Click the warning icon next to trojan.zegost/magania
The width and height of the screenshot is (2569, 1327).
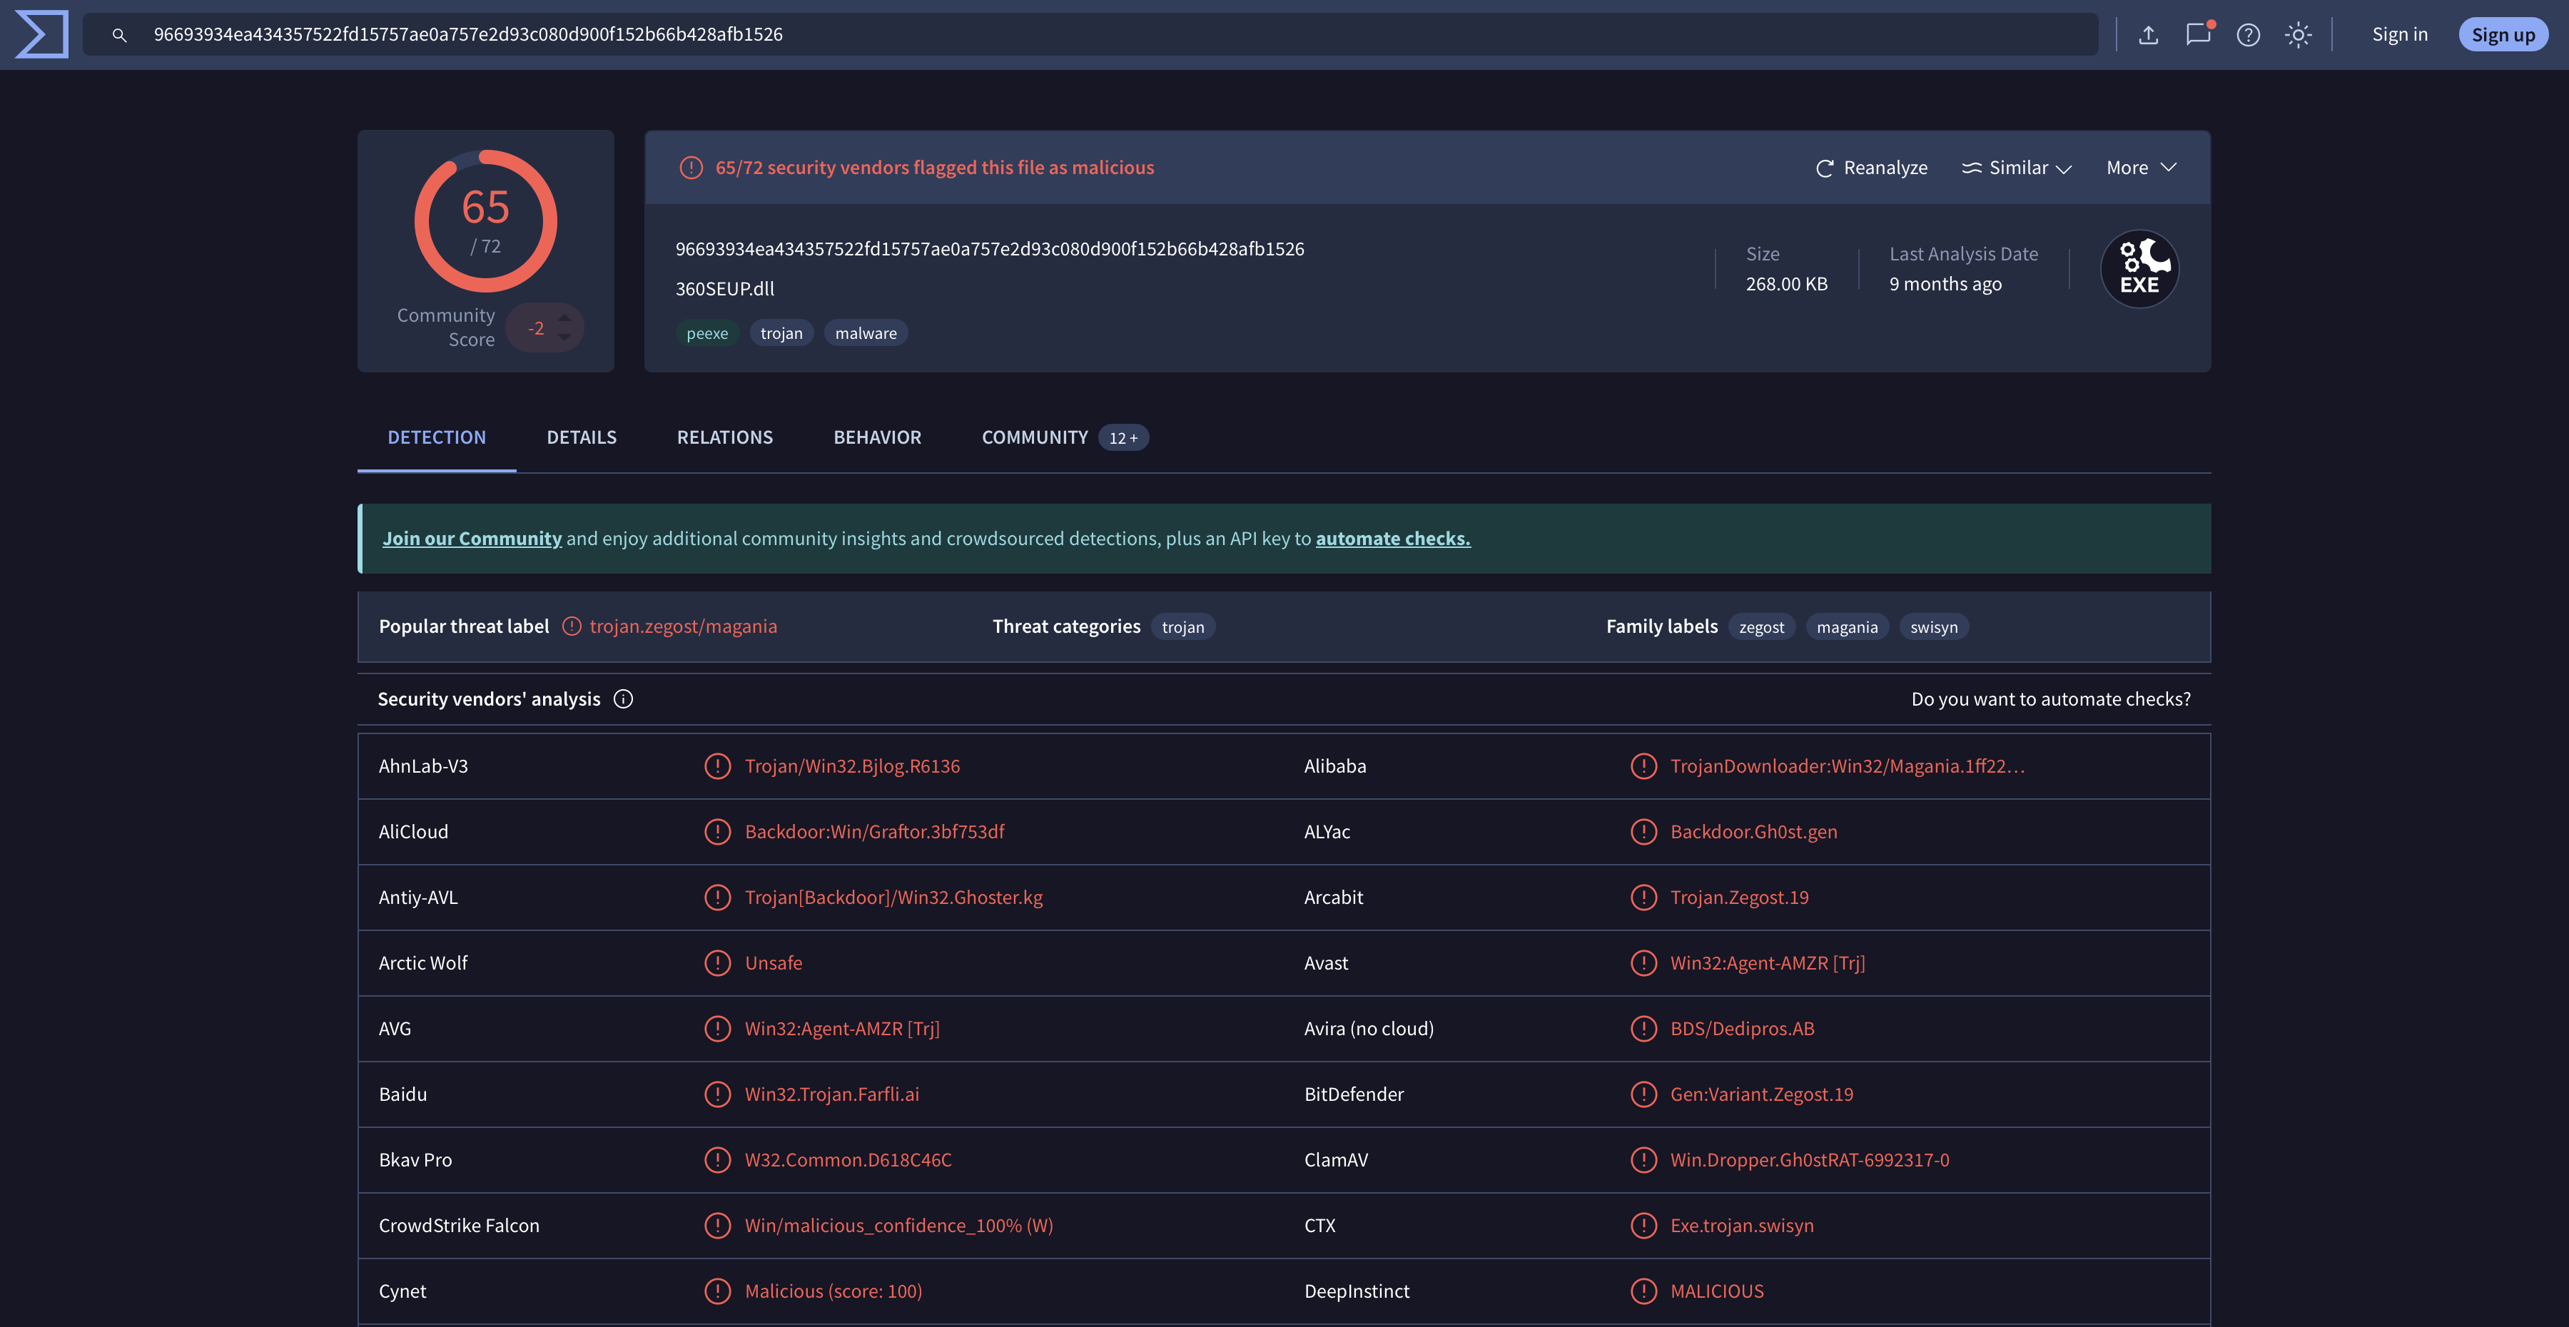[x=572, y=626]
